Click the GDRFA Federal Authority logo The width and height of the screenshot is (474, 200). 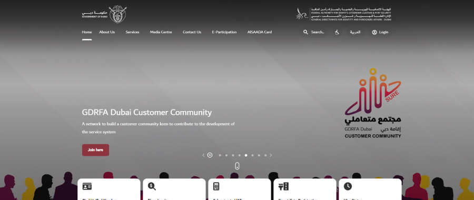pyautogui.click(x=344, y=14)
